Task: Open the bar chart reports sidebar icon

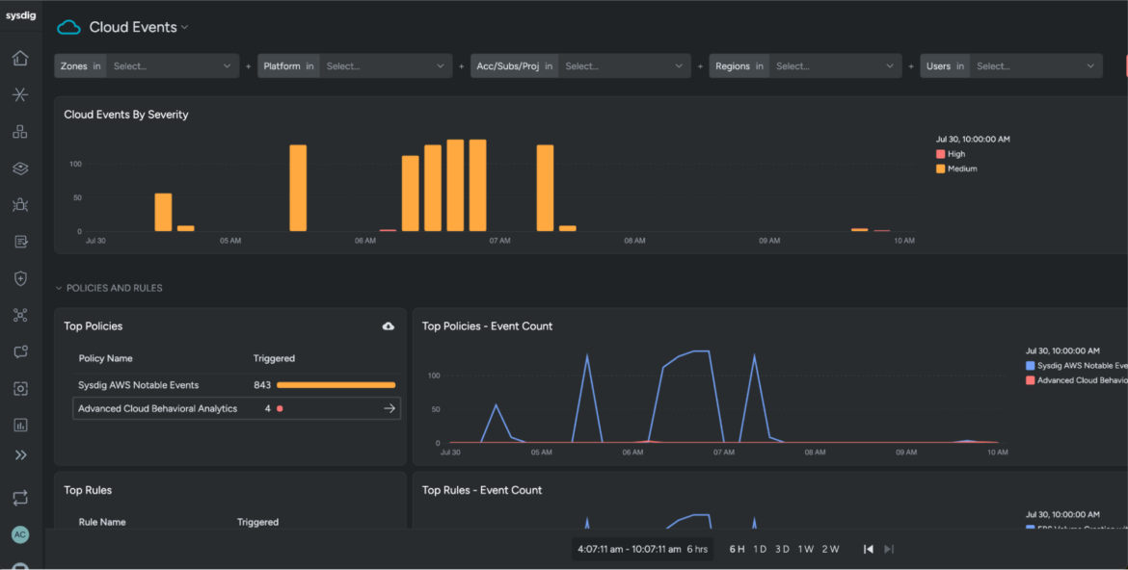Action: coord(20,425)
